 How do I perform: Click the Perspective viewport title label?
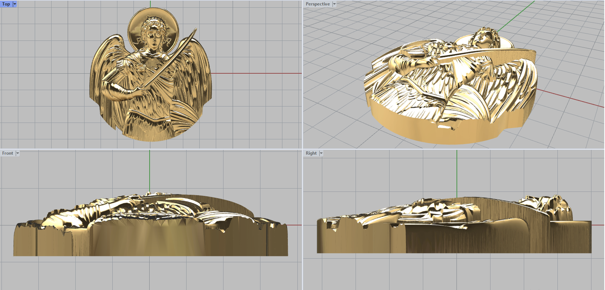click(317, 4)
